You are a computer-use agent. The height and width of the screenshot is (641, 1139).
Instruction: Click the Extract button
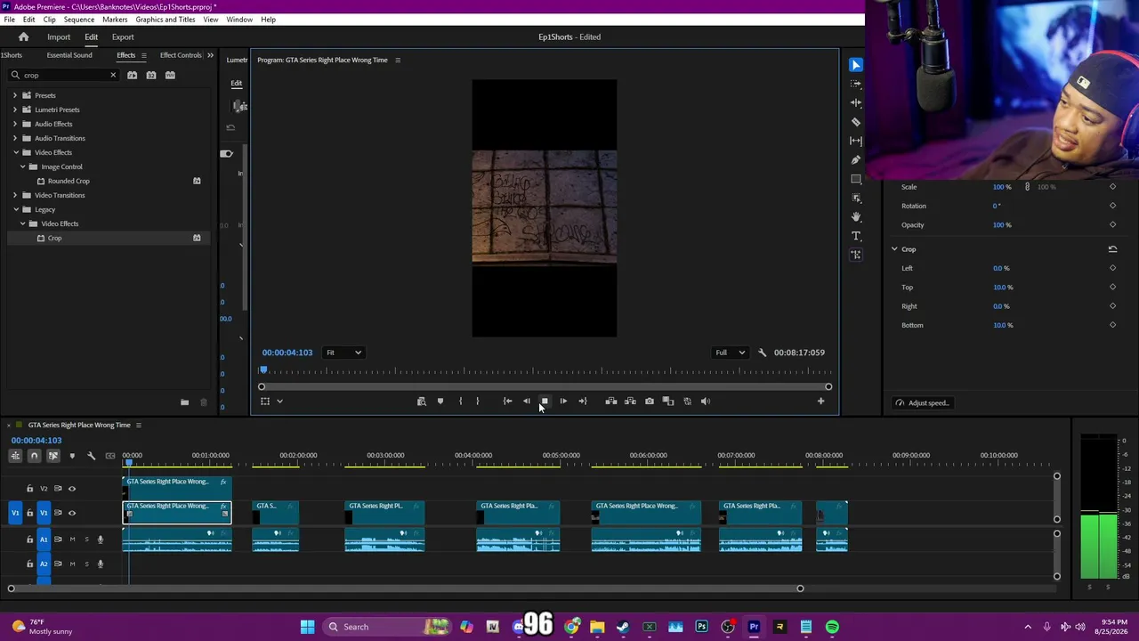pyautogui.click(x=630, y=402)
